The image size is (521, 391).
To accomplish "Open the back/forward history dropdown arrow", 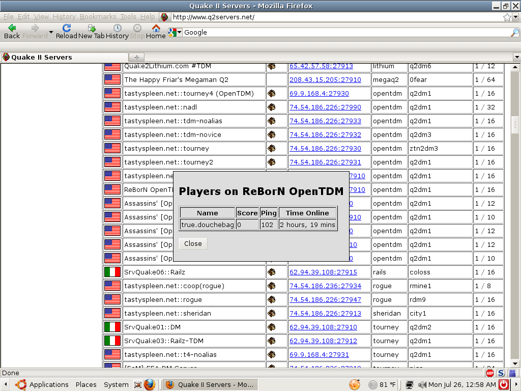I will [51, 32].
